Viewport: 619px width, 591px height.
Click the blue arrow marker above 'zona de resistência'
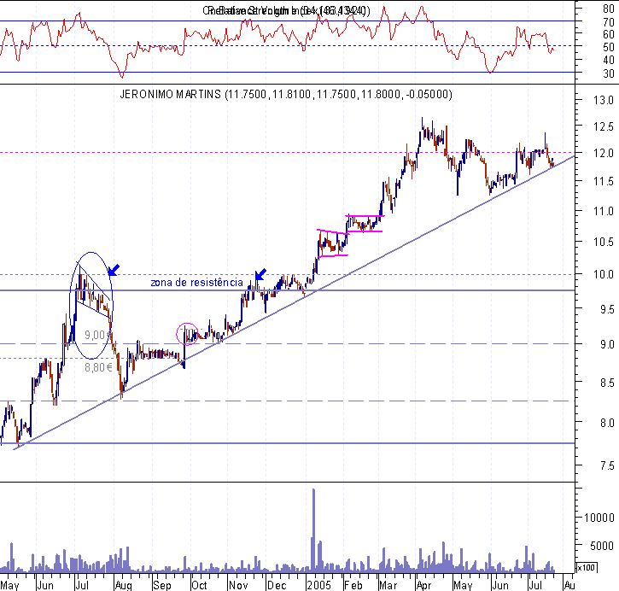[260, 274]
